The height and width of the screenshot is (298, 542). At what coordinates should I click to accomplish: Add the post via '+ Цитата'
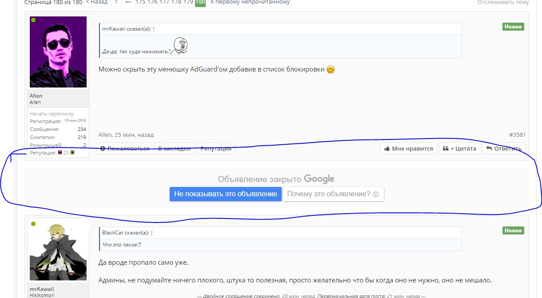pyautogui.click(x=460, y=148)
